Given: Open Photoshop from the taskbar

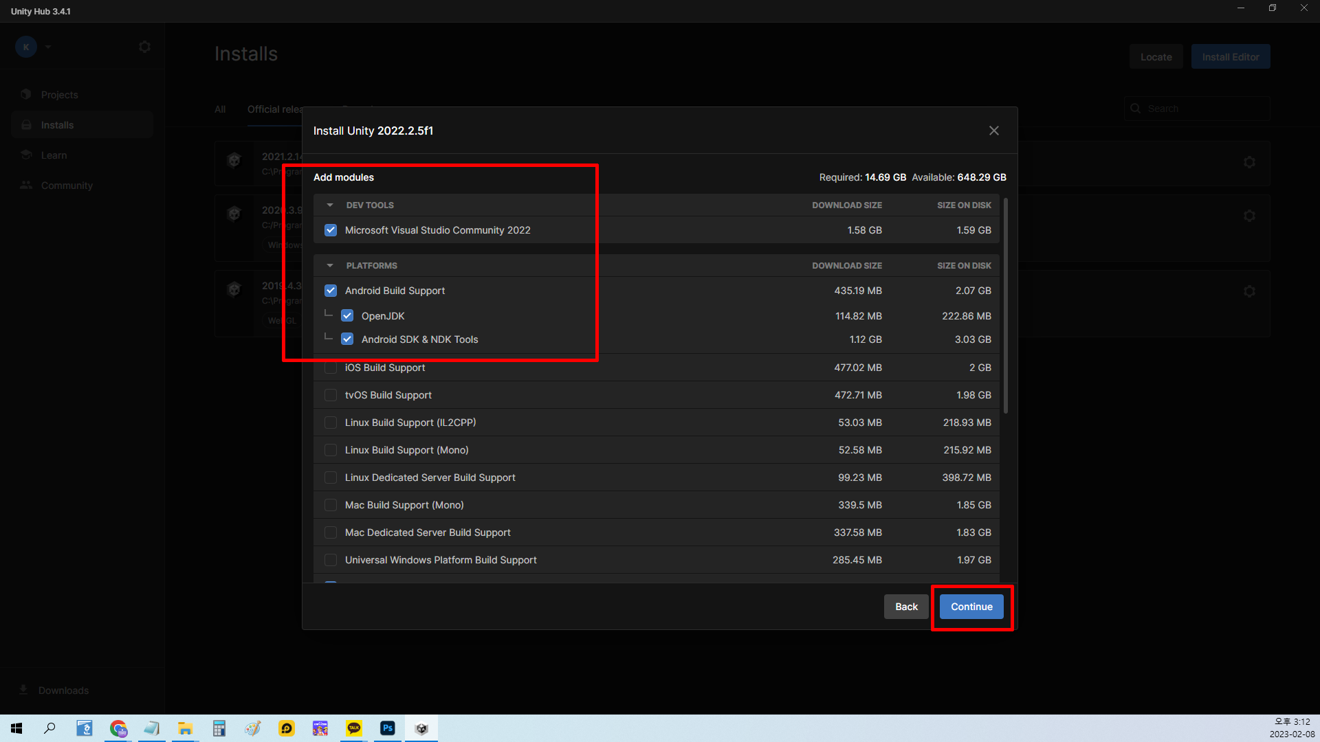Looking at the screenshot, I should click(388, 728).
